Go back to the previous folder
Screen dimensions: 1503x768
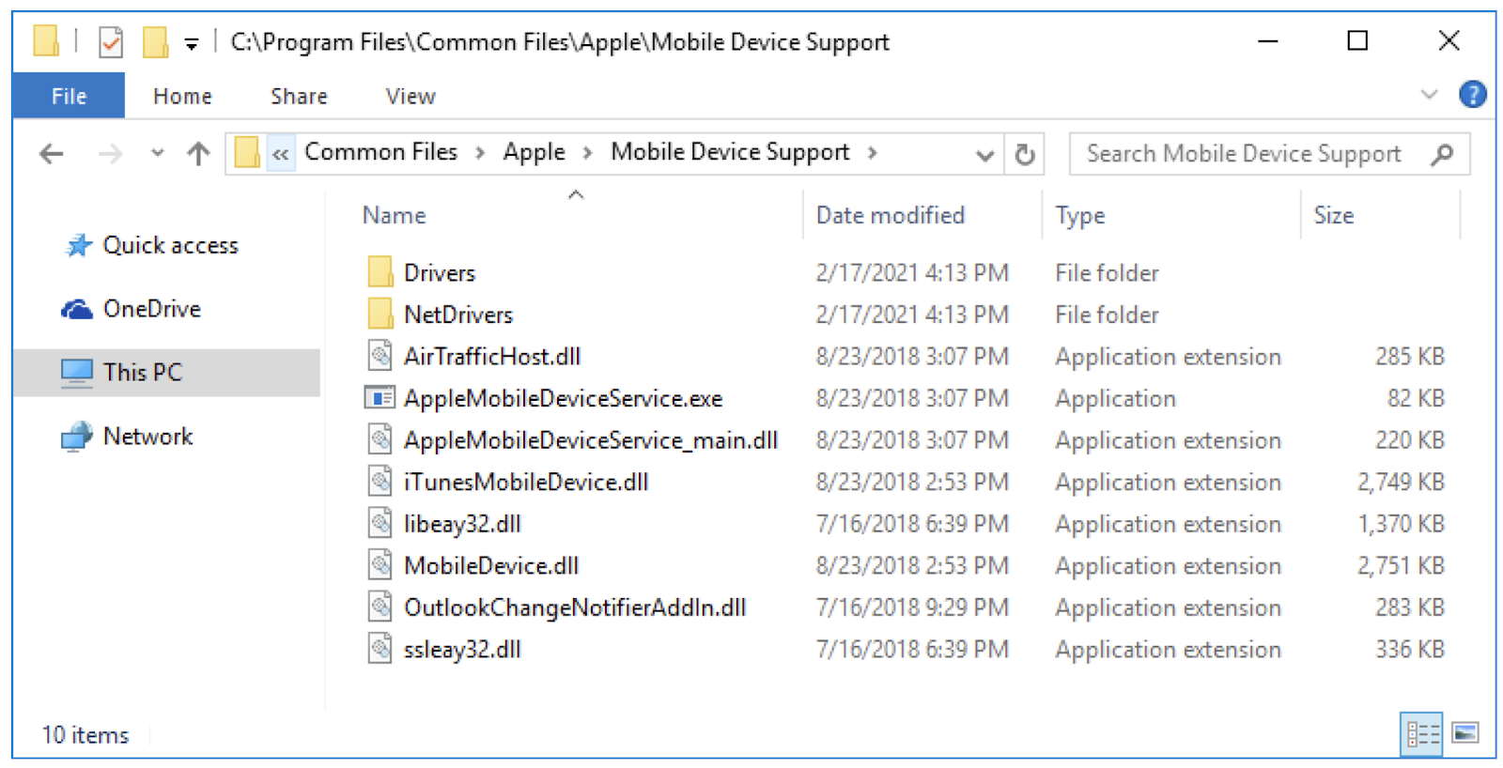50,153
